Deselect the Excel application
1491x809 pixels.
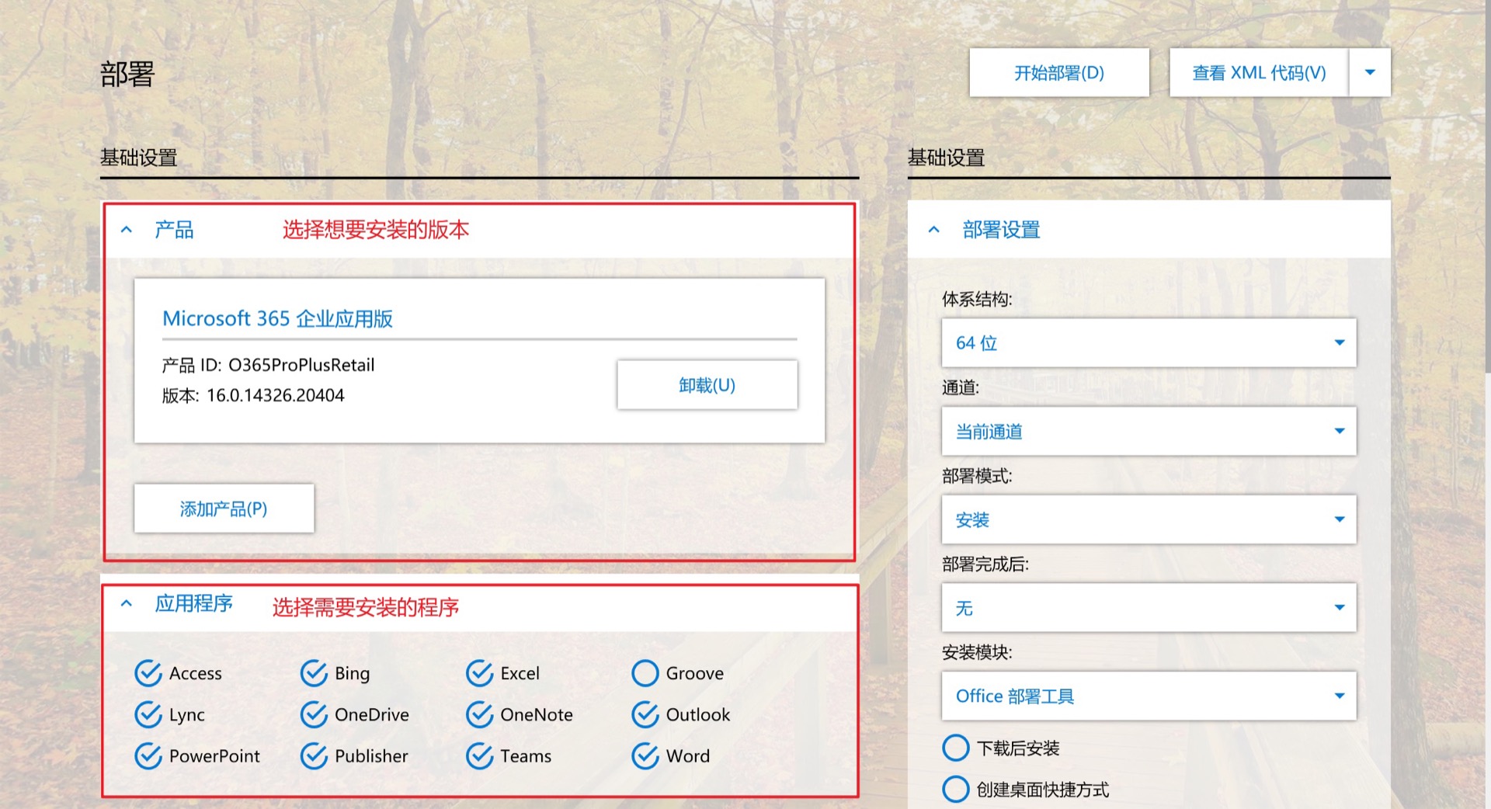tap(479, 673)
